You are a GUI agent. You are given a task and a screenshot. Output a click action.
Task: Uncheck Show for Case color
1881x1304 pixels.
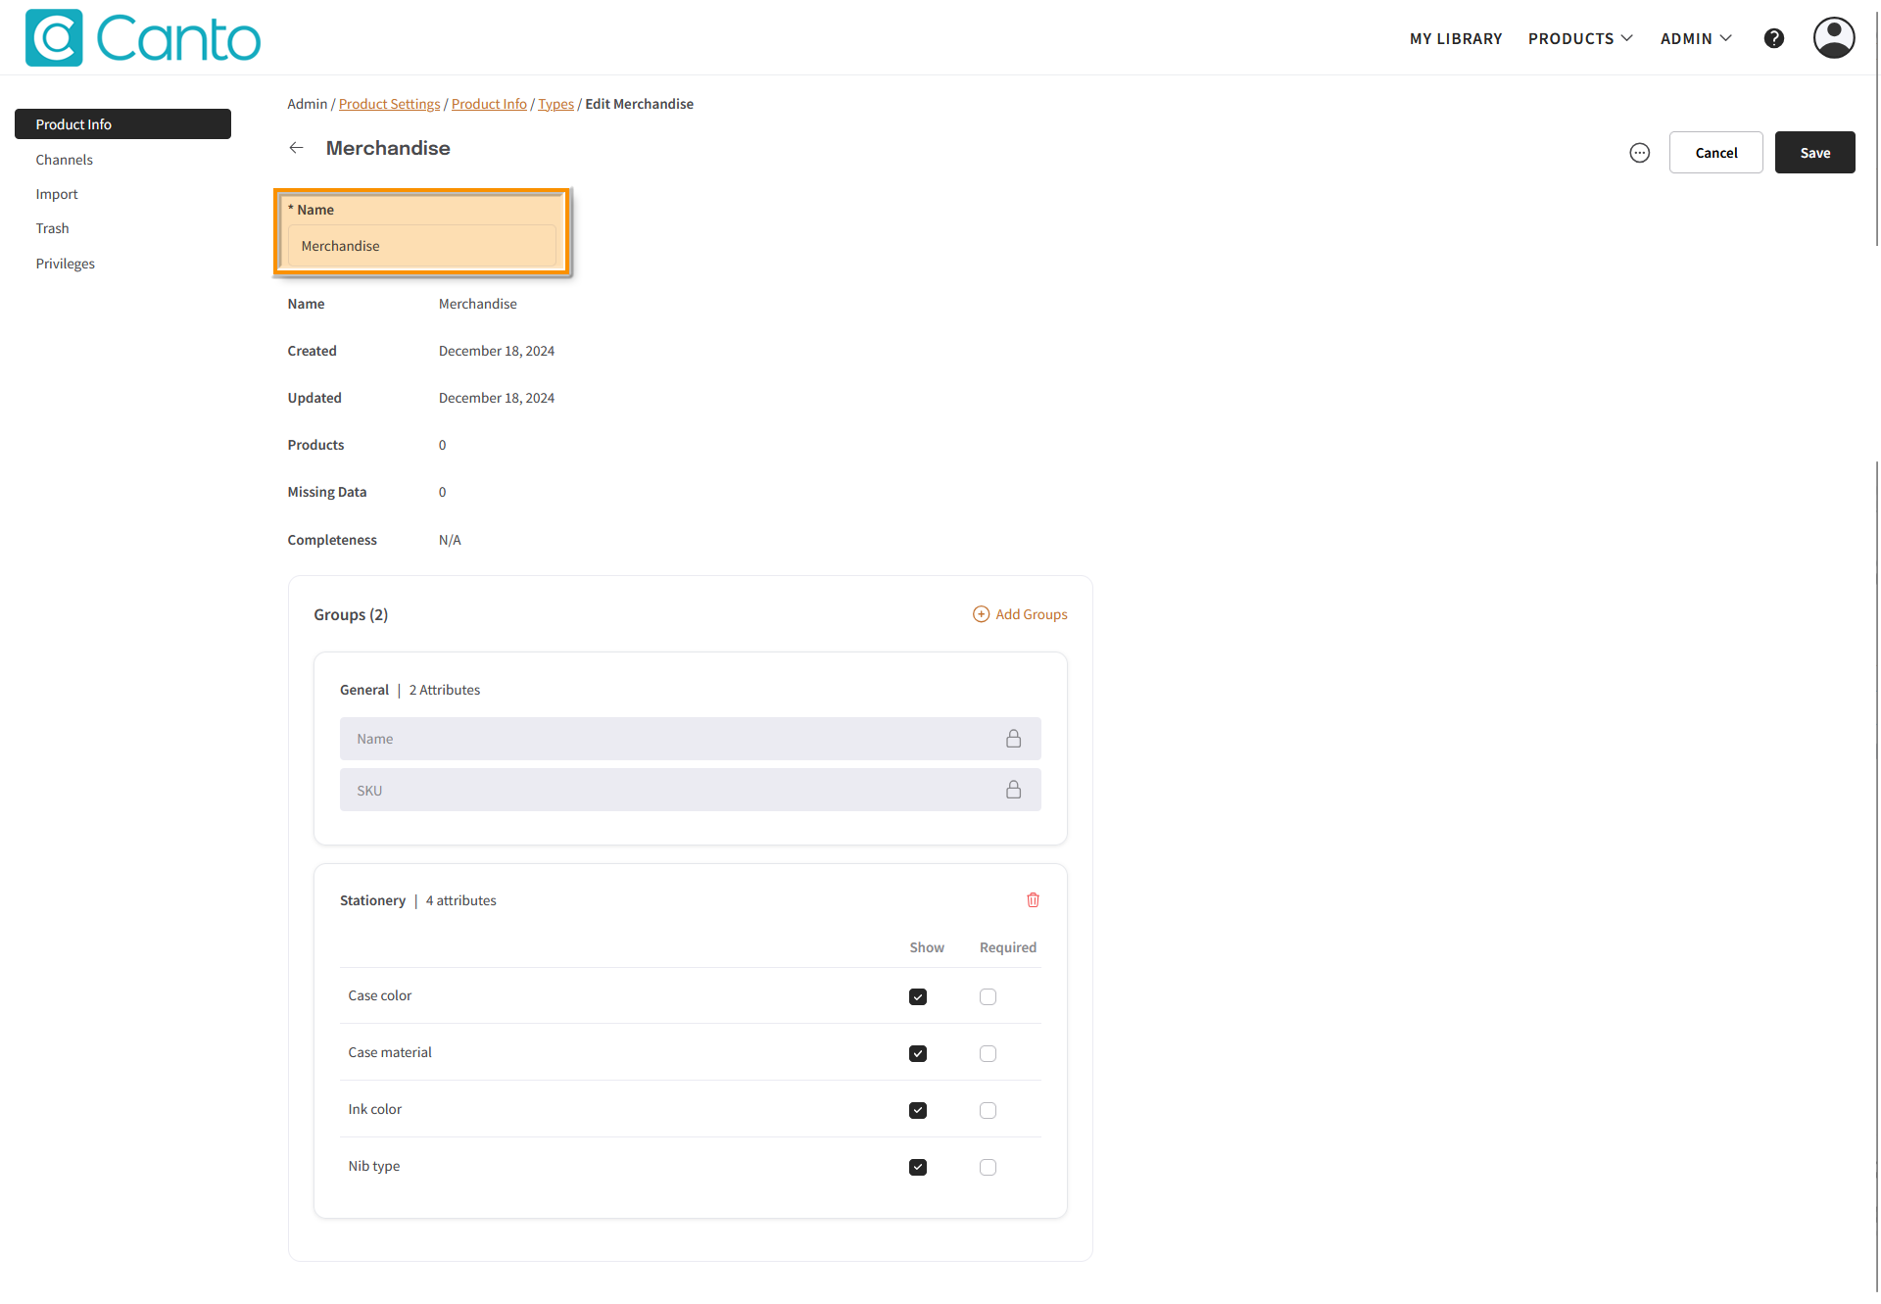point(917,996)
